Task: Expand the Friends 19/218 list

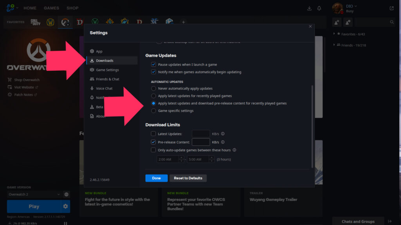Action: click(334, 45)
